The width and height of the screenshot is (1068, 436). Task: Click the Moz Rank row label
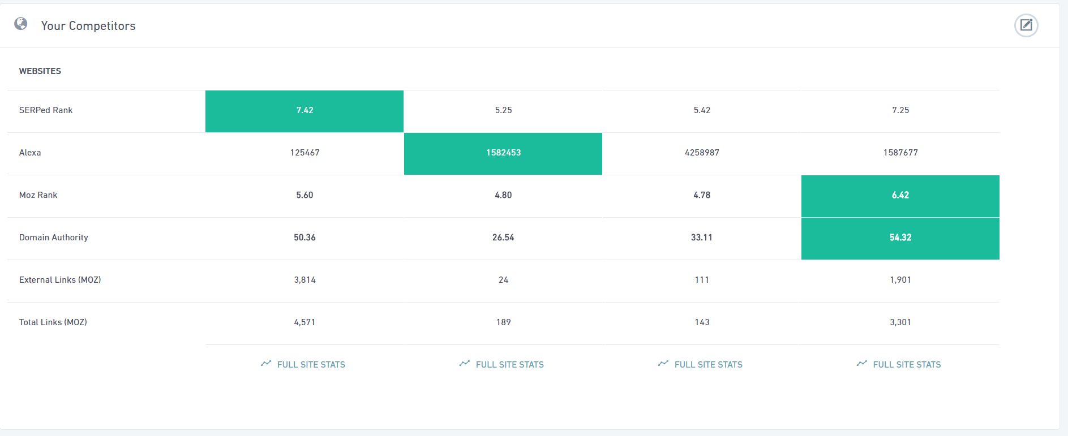pyautogui.click(x=38, y=195)
